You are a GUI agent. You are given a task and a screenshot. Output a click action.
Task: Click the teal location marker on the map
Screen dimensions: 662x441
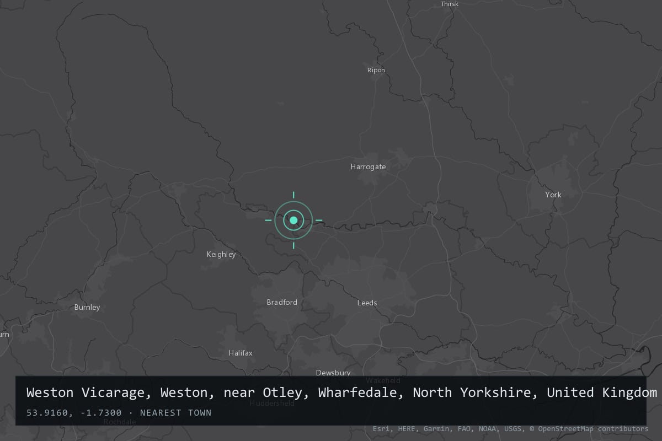[x=293, y=220]
